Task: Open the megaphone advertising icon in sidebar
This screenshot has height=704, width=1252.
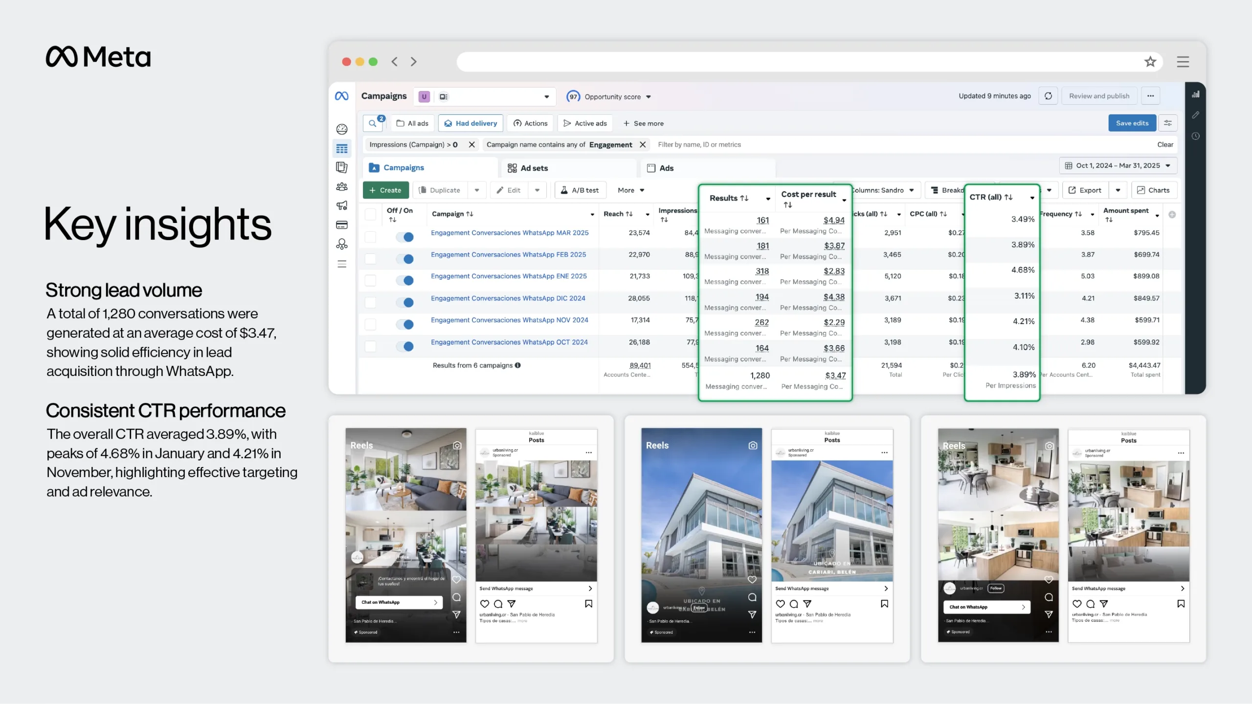Action: pos(342,205)
